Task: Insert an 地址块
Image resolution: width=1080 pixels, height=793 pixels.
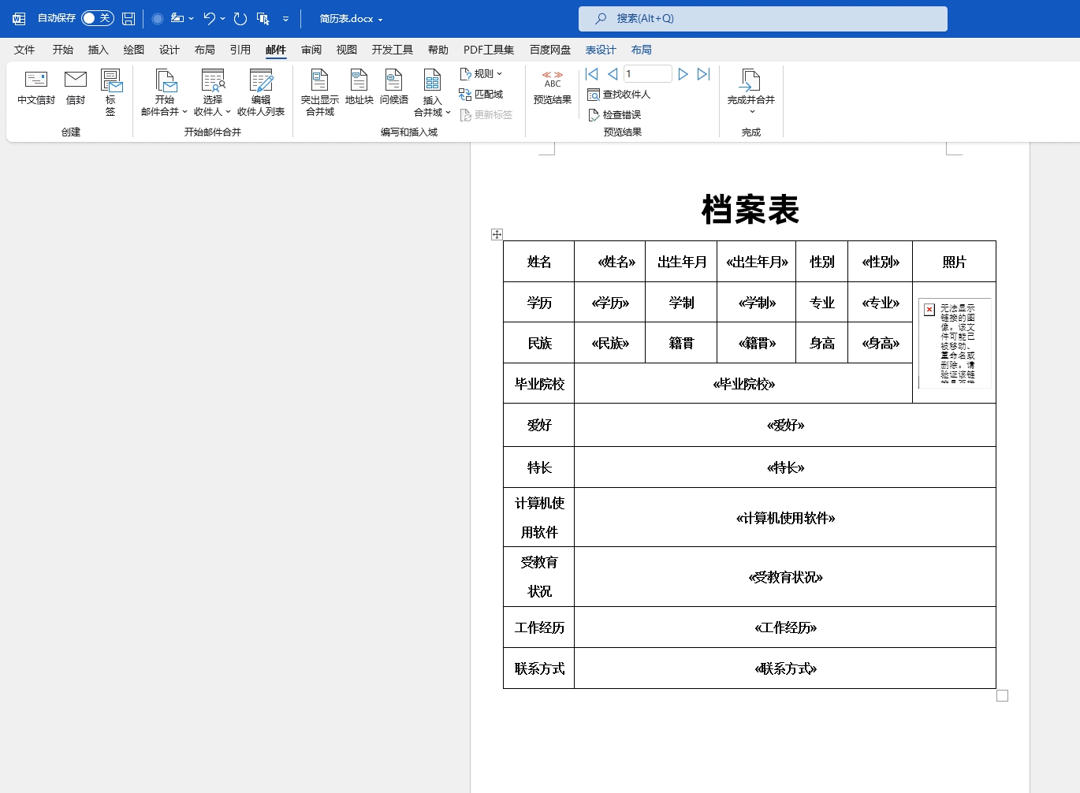Action: (359, 87)
